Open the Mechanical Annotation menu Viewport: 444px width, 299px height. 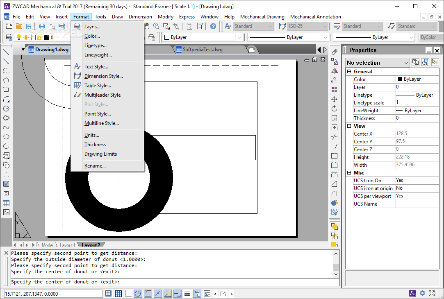[315, 17]
